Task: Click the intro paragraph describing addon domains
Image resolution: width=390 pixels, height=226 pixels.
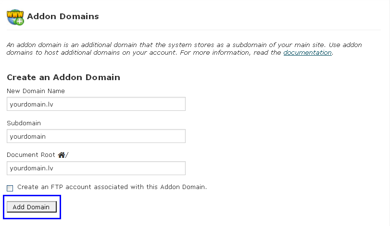Action: 184,48
